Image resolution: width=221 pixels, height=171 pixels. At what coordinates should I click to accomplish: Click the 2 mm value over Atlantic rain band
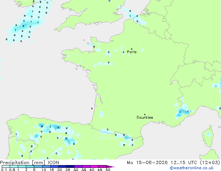(x=23, y=26)
